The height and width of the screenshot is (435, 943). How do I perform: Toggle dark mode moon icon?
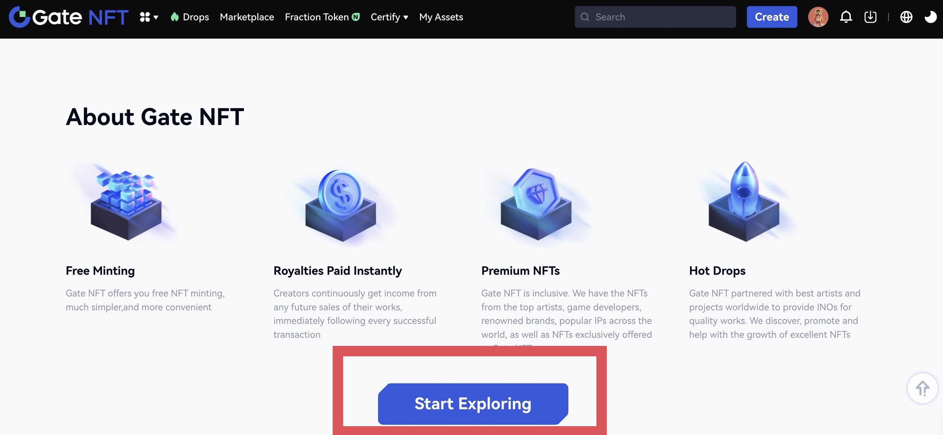(930, 17)
